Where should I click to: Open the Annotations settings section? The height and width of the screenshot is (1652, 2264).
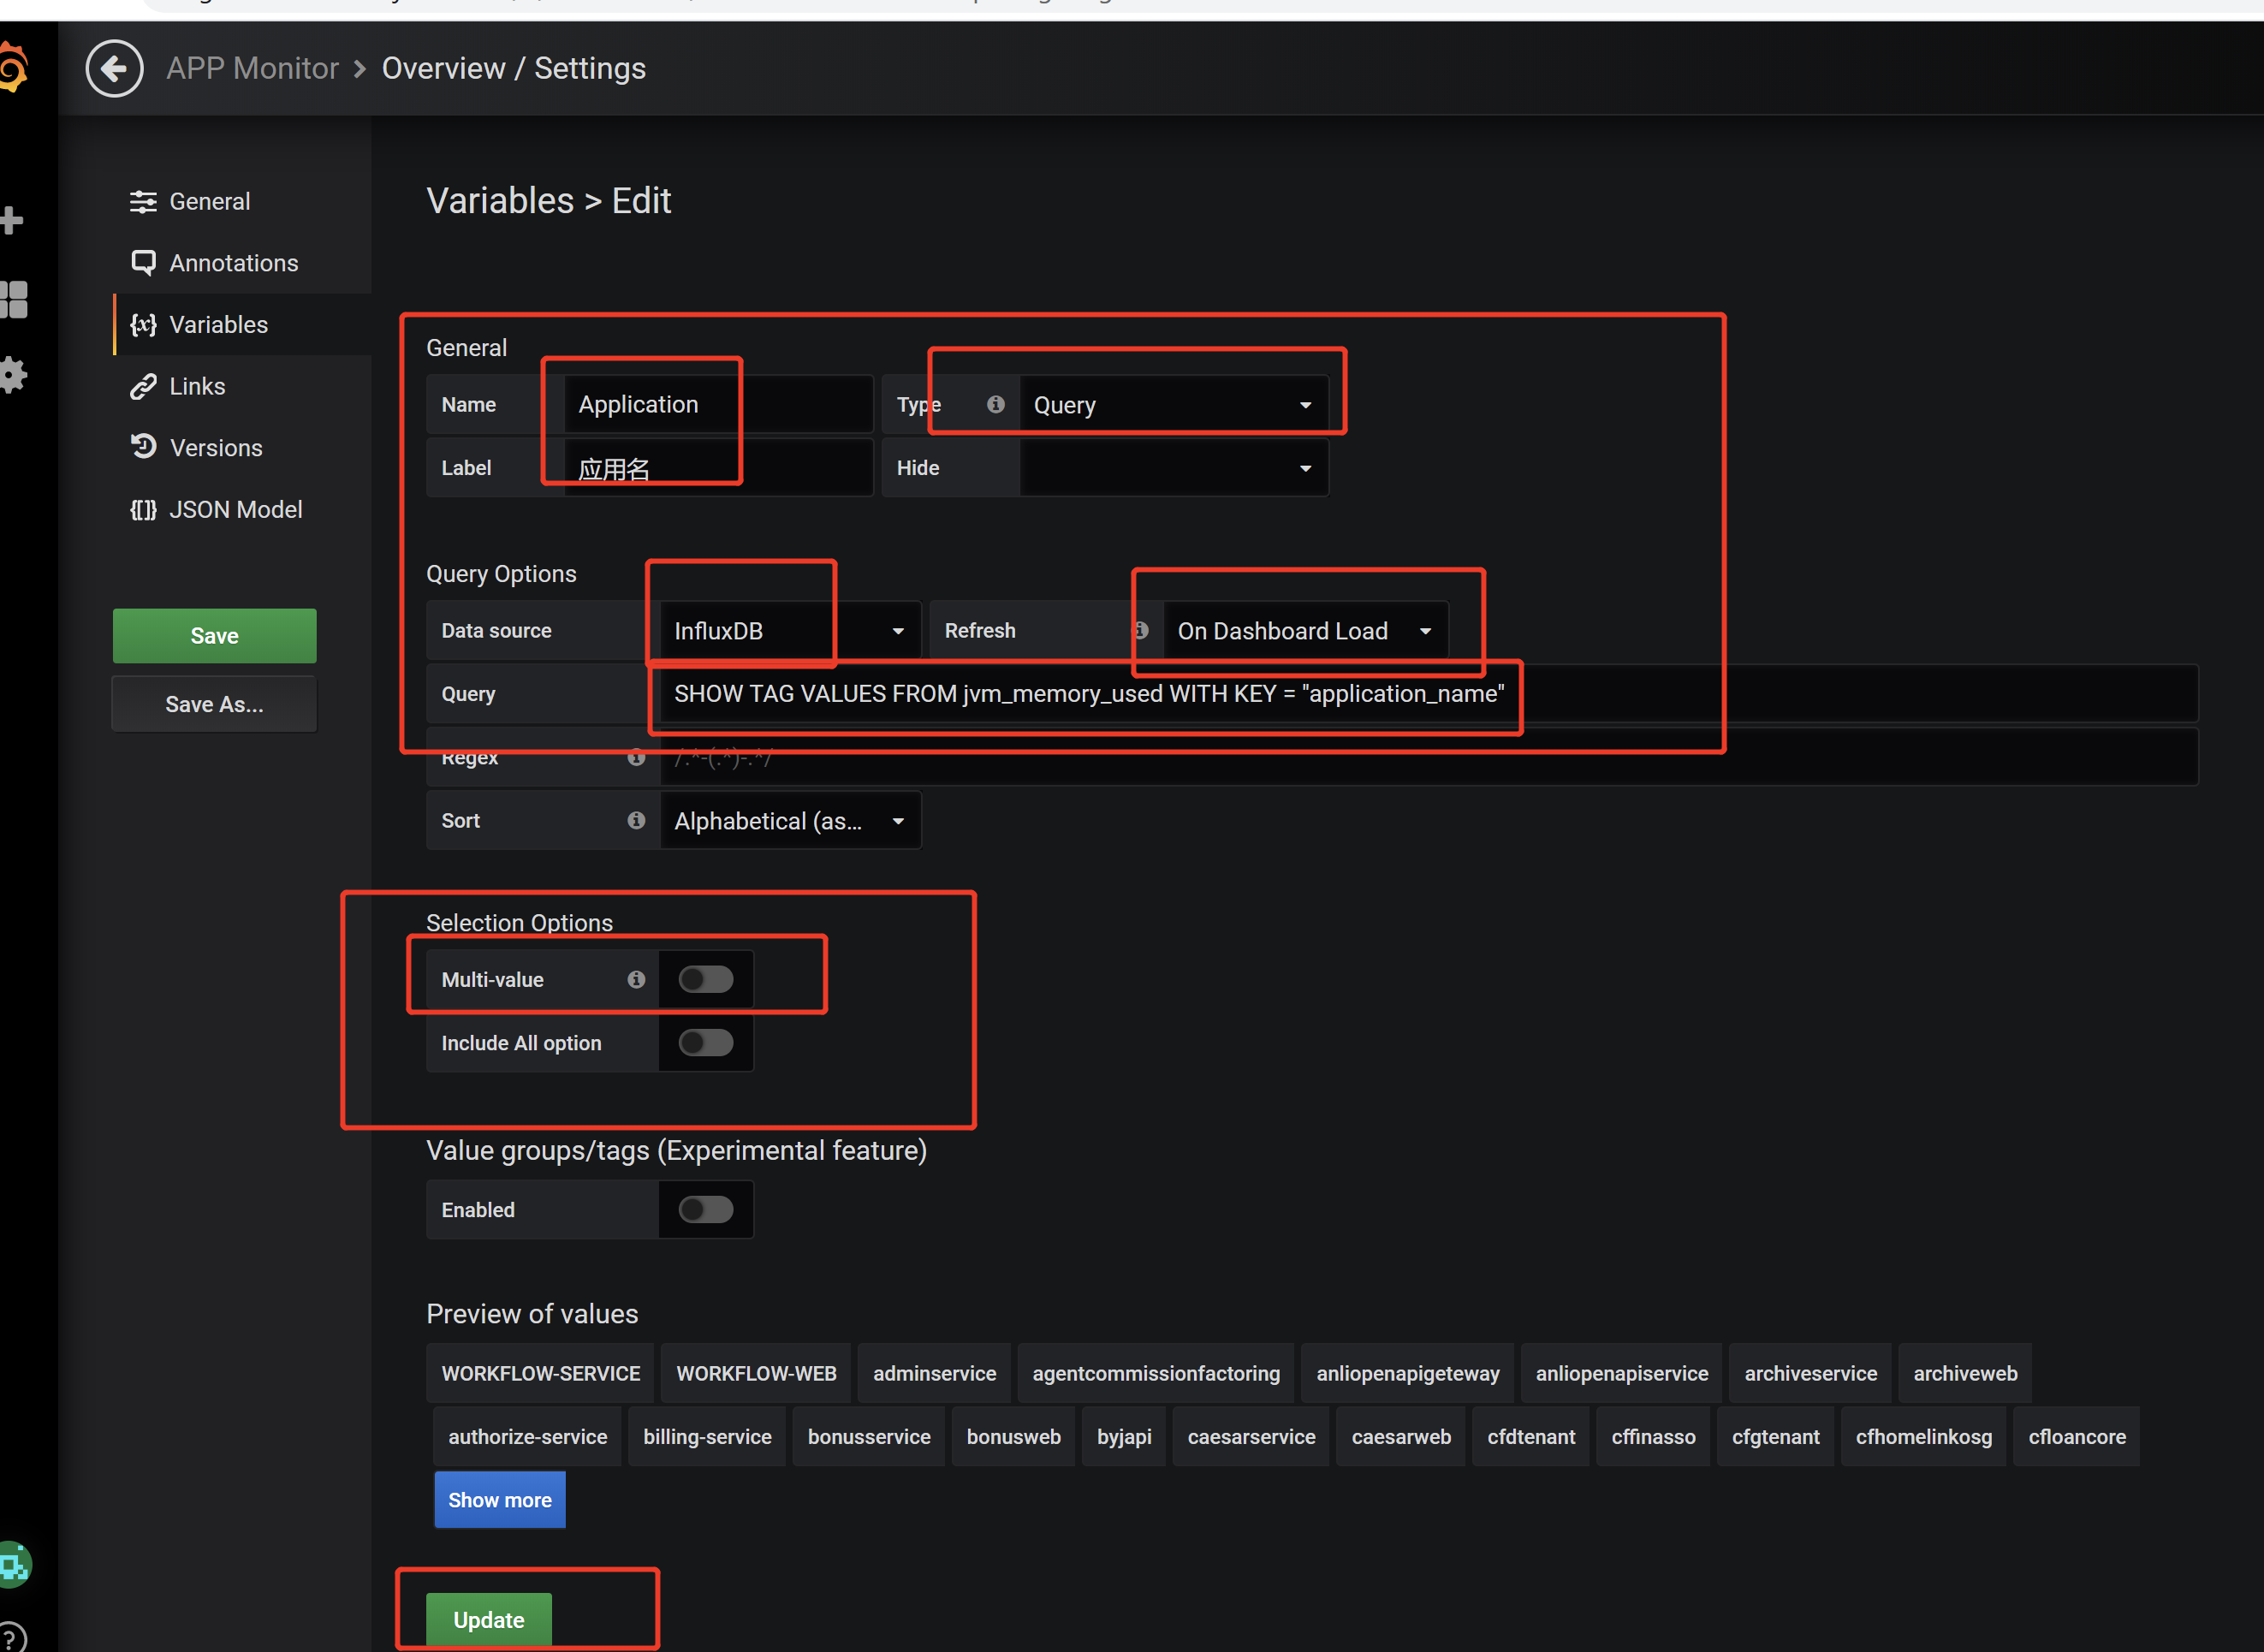233,263
